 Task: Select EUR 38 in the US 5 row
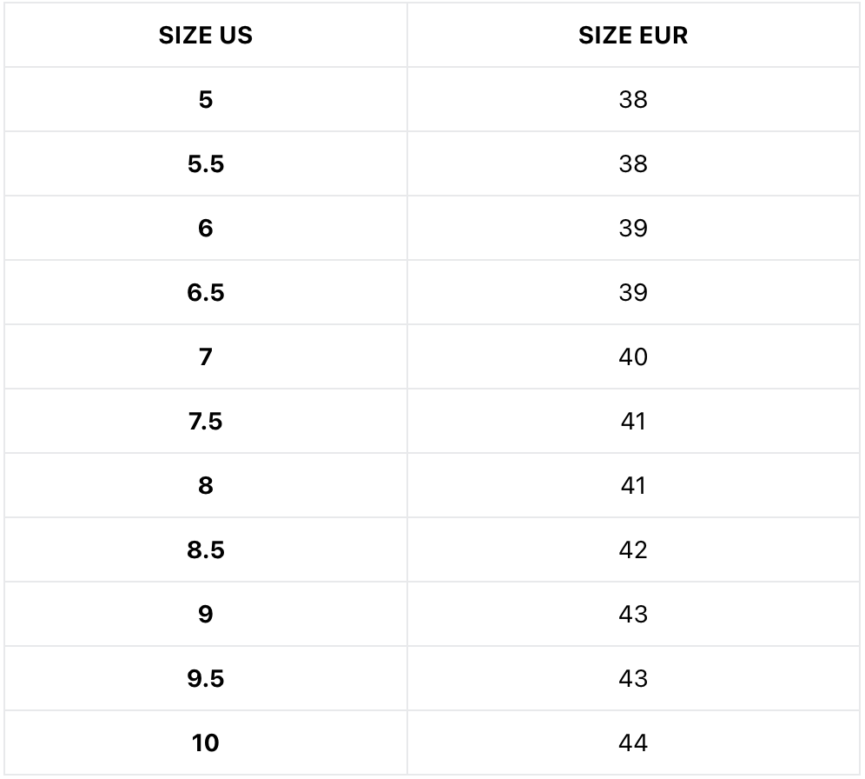[633, 100]
